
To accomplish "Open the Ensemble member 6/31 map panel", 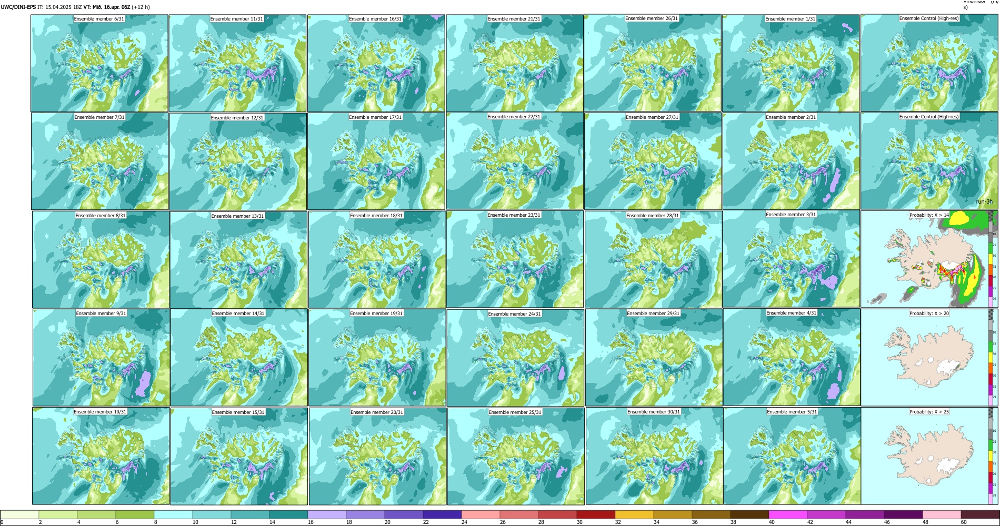I will (x=99, y=63).
